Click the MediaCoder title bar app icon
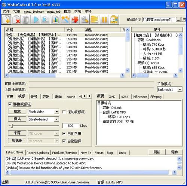 pyautogui.click(x=4, y=5)
